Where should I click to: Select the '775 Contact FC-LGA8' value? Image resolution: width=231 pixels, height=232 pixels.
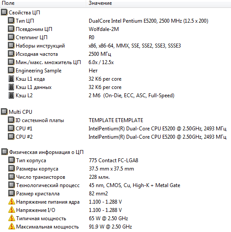[114, 160]
